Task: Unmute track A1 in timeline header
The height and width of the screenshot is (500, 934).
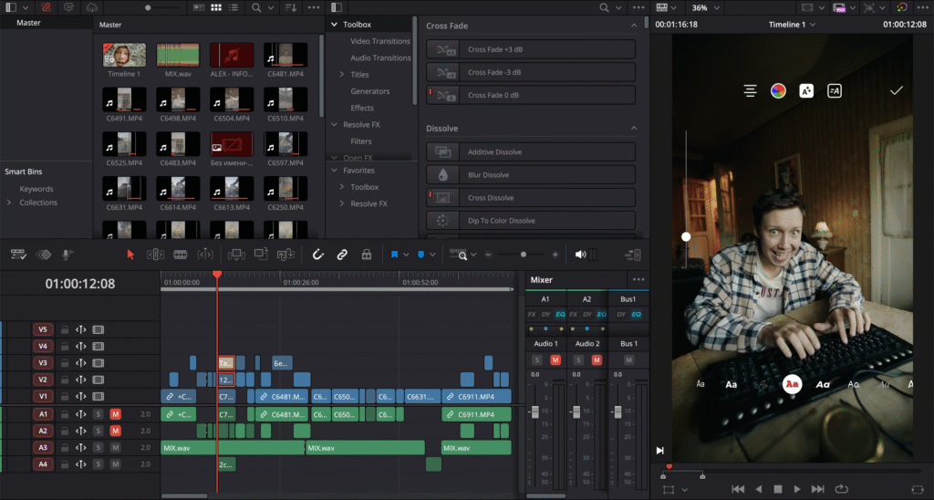Action: pos(116,414)
